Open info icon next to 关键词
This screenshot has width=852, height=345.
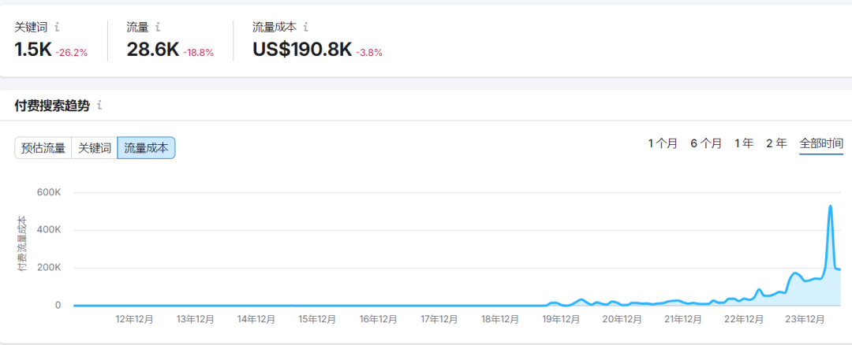pos(57,27)
